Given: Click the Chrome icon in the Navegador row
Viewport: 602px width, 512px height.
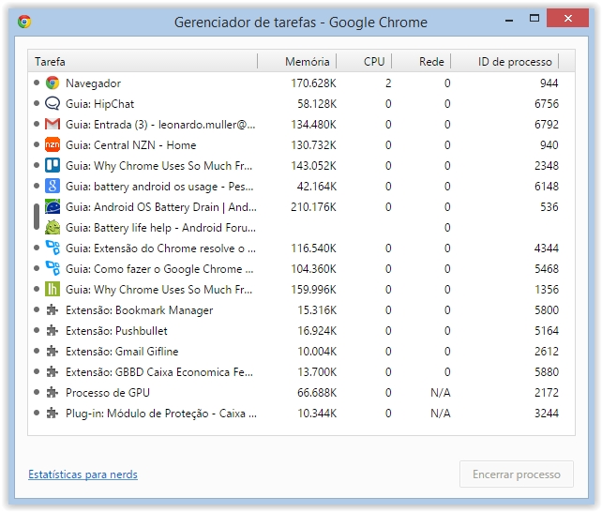Looking at the screenshot, I should pyautogui.click(x=53, y=83).
